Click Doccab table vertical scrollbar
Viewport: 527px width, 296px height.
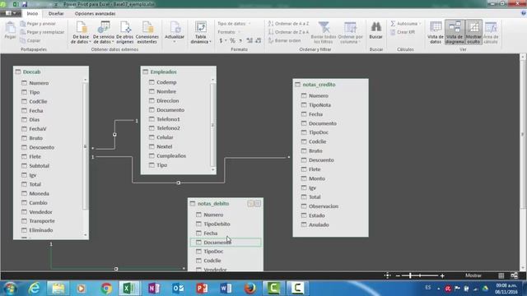(86, 146)
